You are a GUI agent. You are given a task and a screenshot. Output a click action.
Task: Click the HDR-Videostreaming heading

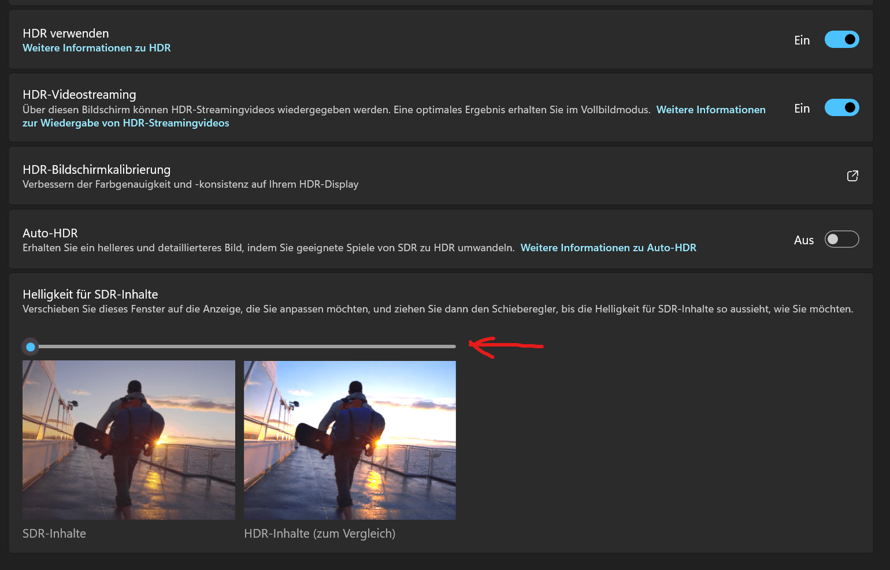click(79, 95)
